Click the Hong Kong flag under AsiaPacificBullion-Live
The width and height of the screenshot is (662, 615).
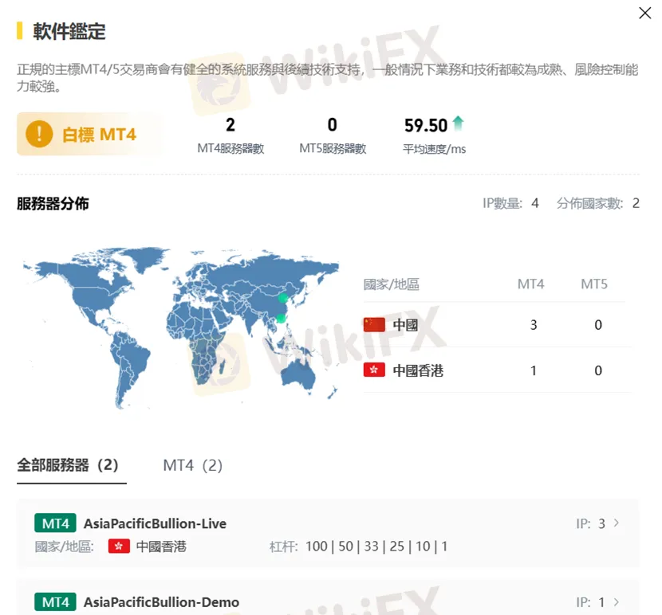(x=119, y=546)
